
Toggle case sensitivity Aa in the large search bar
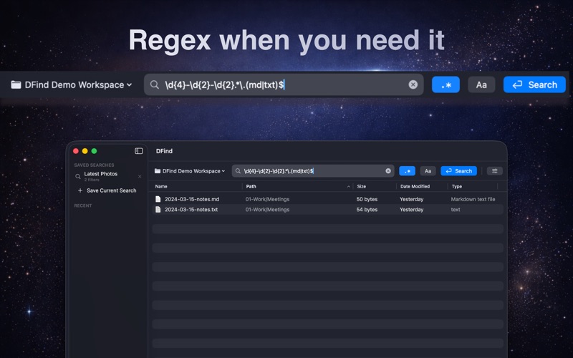point(481,84)
